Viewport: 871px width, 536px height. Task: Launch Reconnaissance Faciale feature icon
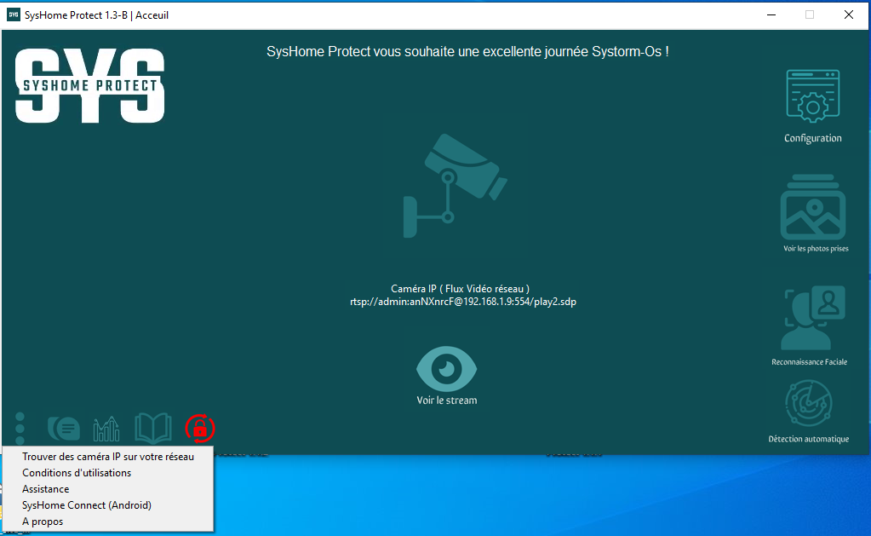click(813, 318)
